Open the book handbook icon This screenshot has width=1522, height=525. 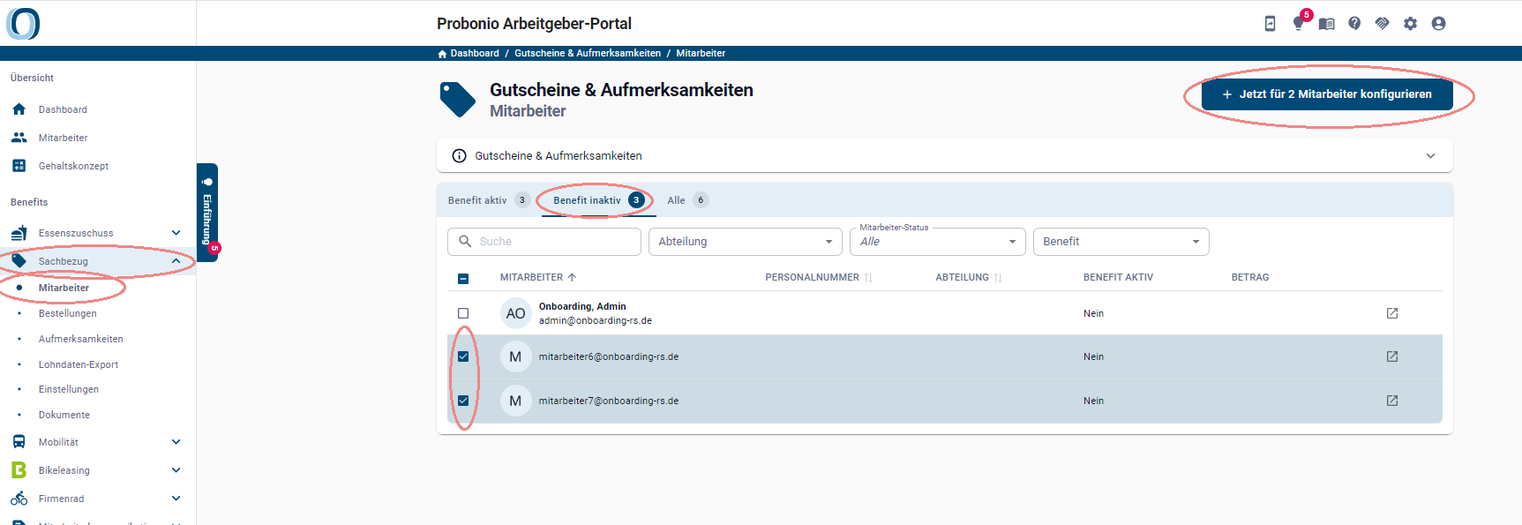1326,24
